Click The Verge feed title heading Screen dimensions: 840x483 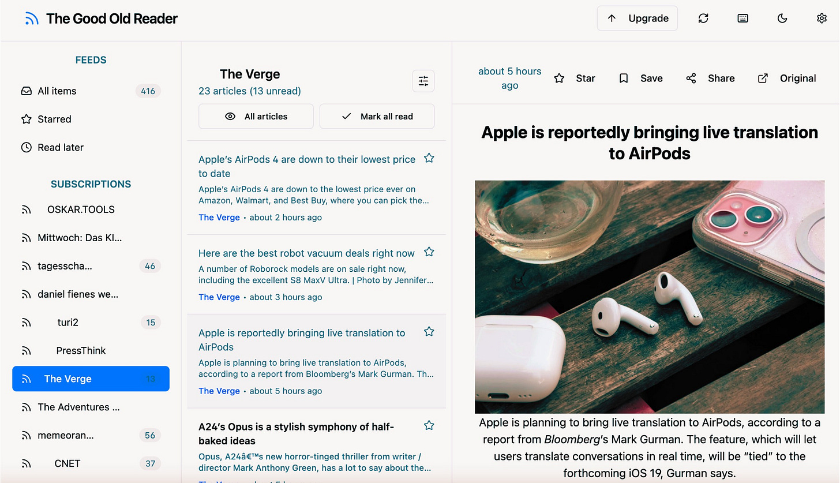[x=250, y=74]
